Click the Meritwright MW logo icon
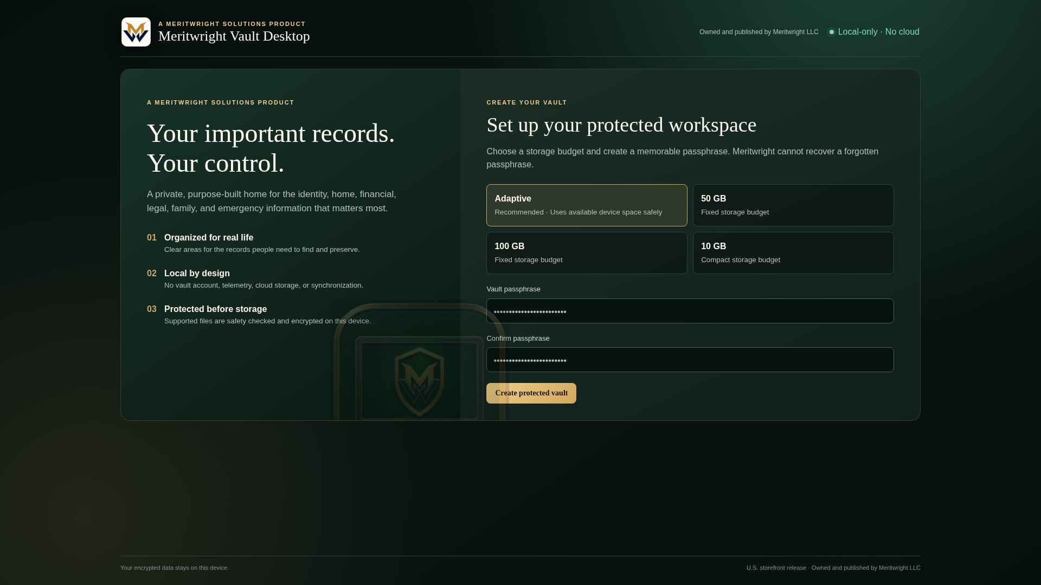Viewport: 1041px width, 585px height. pyautogui.click(x=136, y=32)
